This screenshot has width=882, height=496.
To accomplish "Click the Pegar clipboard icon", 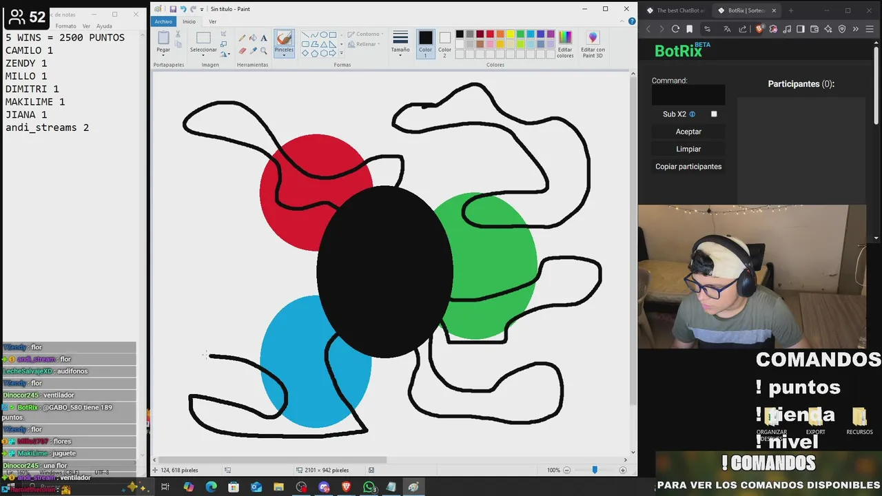I will coord(163,38).
